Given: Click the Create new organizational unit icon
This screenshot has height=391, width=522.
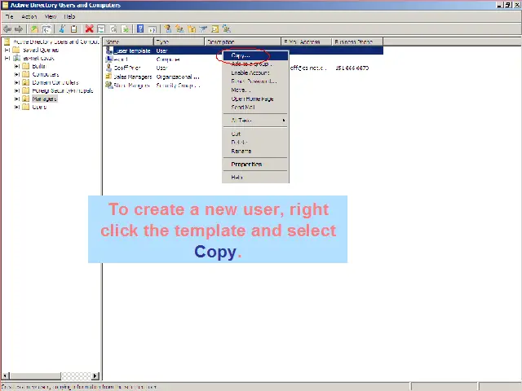Looking at the screenshot, I should (192, 29).
